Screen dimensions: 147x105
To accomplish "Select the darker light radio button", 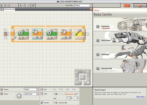I will 54,94.
